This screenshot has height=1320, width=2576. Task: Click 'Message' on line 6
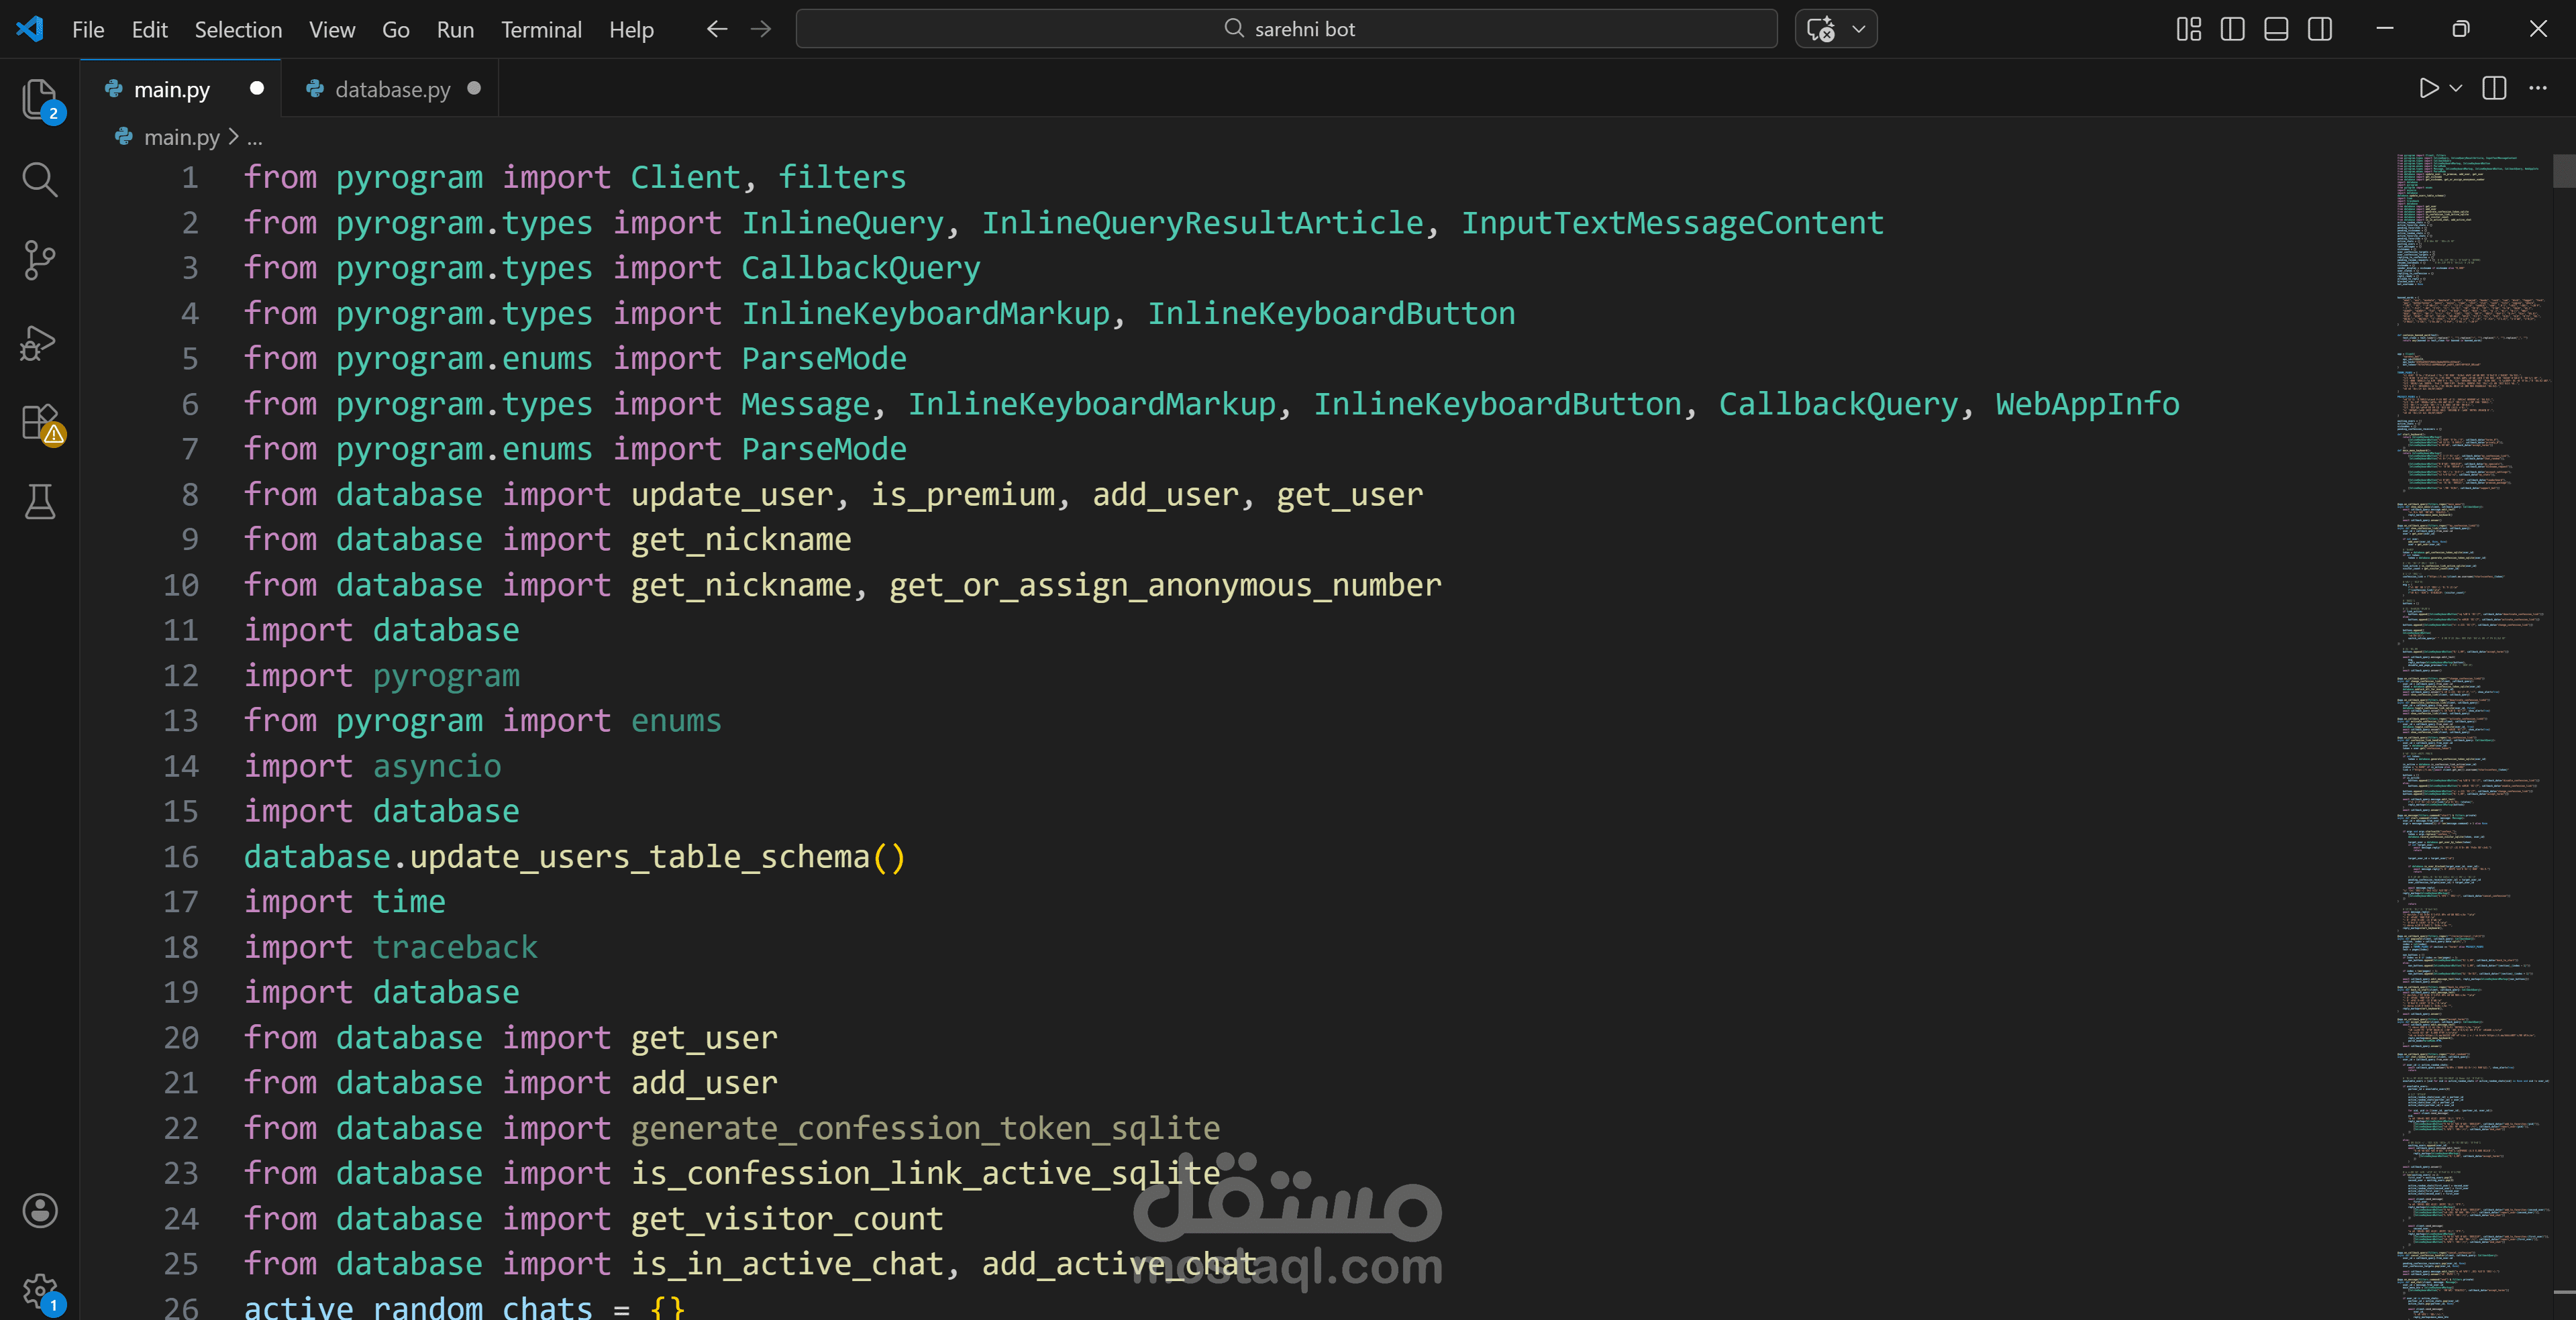tap(806, 404)
